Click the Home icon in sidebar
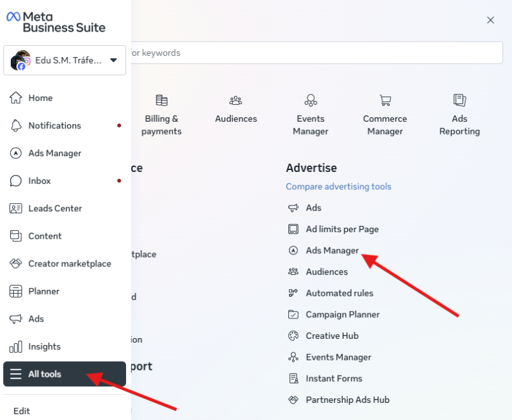Viewport: 512px width, 420px height. pyautogui.click(x=16, y=98)
